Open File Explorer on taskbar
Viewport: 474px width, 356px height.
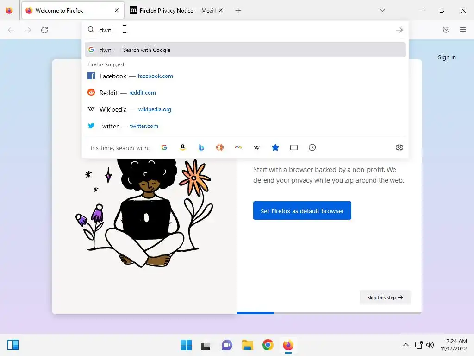click(x=247, y=345)
